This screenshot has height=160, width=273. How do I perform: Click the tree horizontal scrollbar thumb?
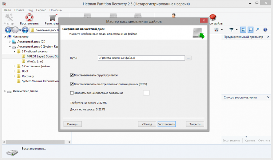pyautogui.click(x=35, y=142)
